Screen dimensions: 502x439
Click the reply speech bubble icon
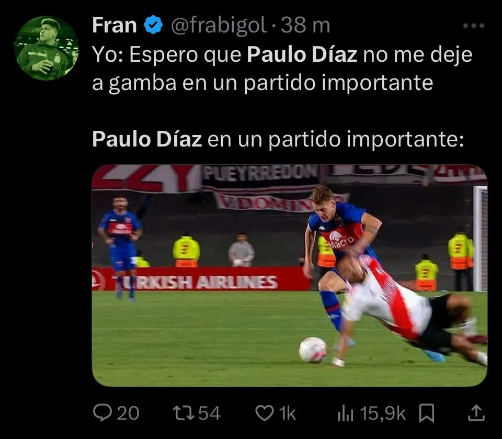pyautogui.click(x=102, y=412)
